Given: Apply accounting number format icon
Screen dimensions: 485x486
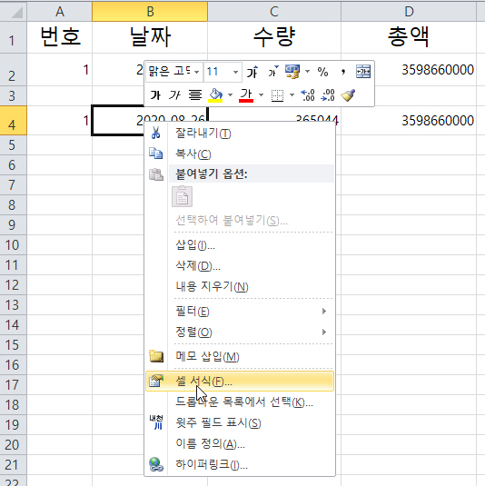Looking at the screenshot, I should [292, 72].
